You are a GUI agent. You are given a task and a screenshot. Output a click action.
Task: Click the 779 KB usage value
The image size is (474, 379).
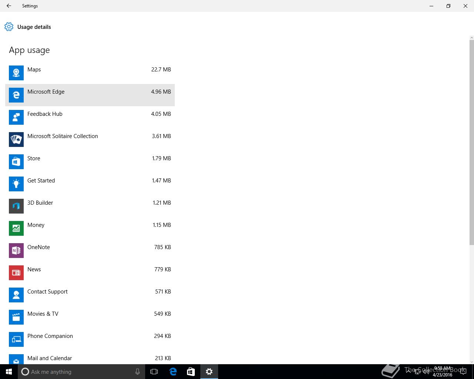point(163,269)
